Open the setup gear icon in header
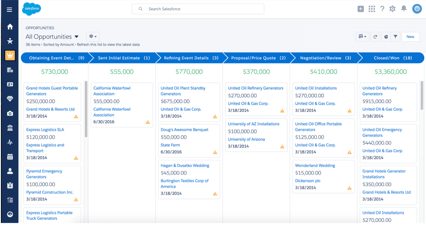 click(392, 9)
